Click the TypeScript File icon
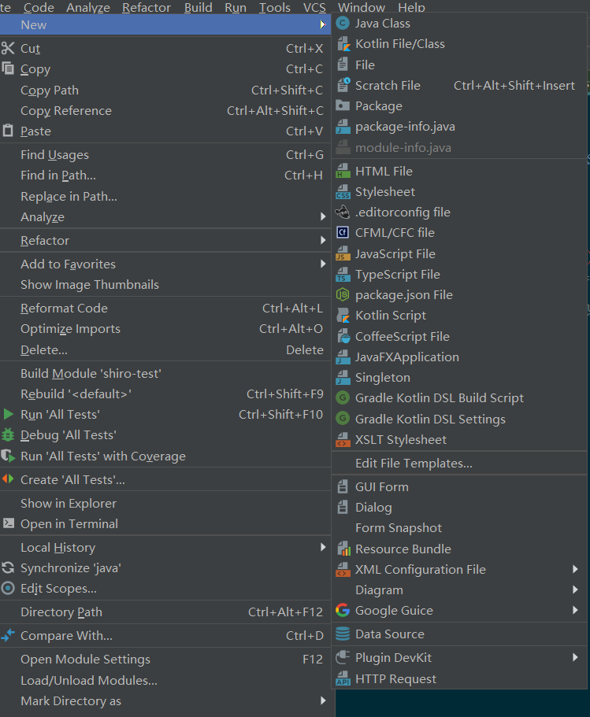 (343, 275)
